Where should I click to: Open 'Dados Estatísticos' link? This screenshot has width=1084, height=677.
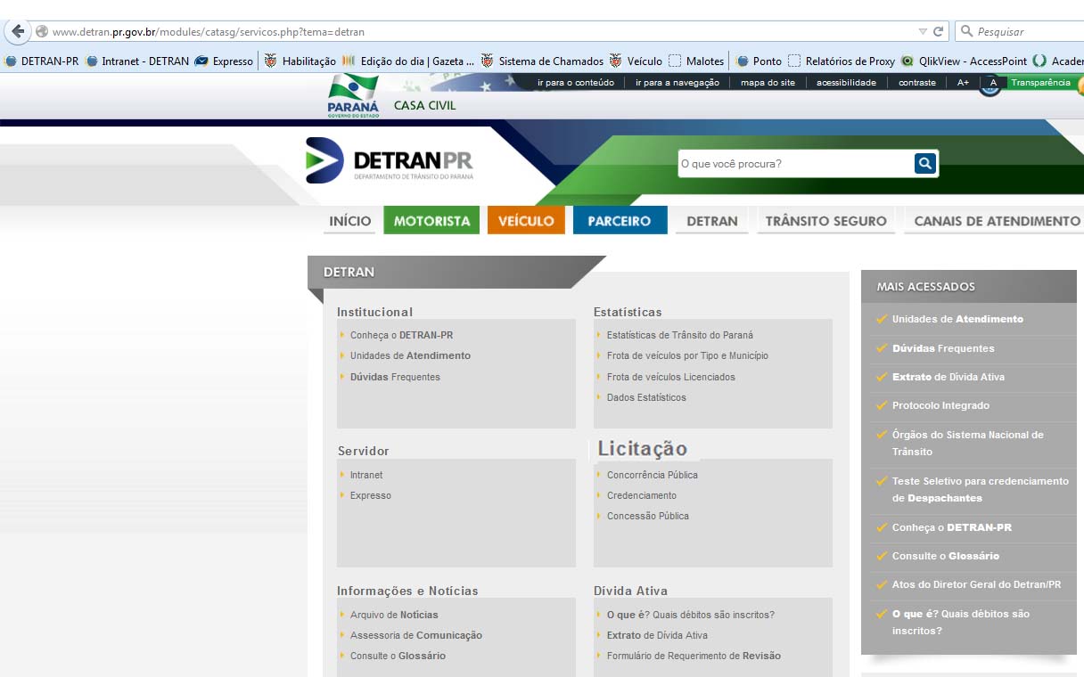tap(646, 397)
